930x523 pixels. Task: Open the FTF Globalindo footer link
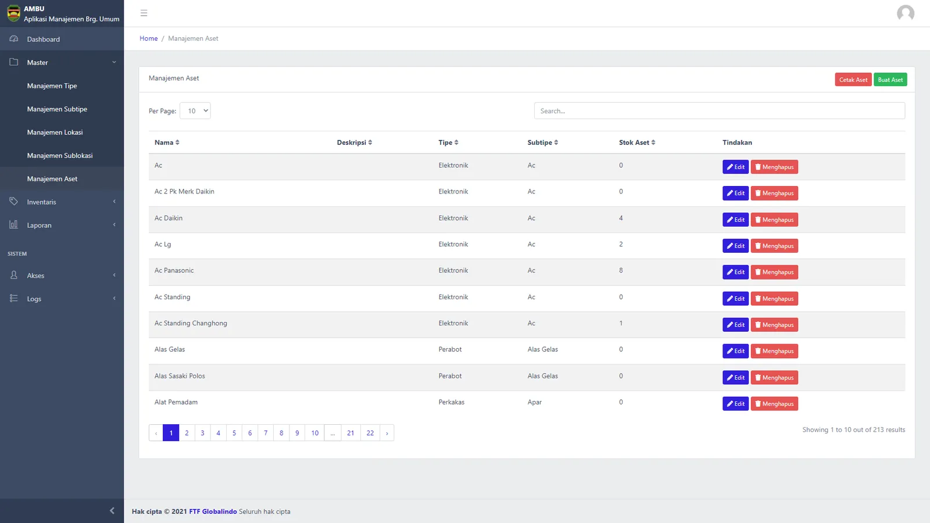click(x=213, y=511)
